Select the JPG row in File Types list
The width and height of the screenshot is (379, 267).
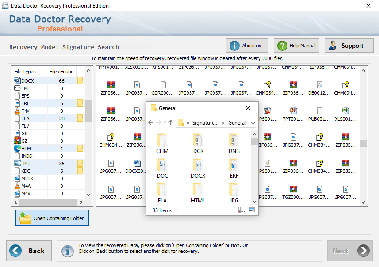(x=48, y=164)
